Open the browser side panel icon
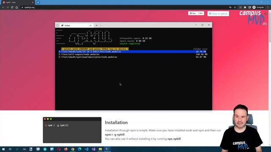 pos(249,8)
